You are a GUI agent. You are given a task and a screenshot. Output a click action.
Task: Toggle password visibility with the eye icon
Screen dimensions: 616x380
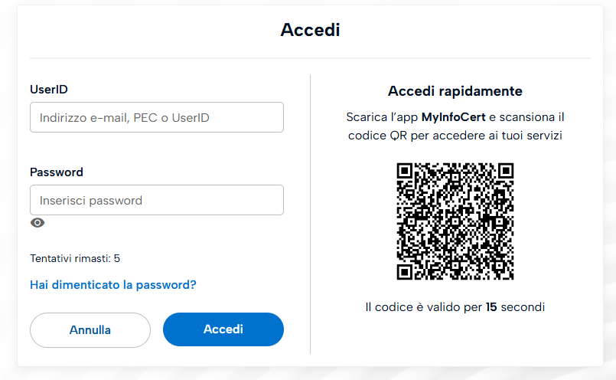click(x=37, y=223)
